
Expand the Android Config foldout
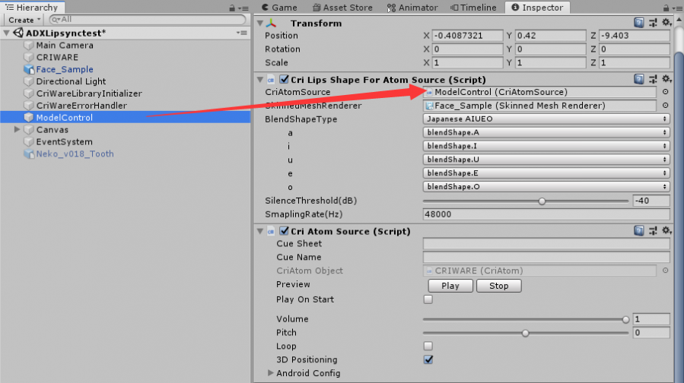[270, 373]
